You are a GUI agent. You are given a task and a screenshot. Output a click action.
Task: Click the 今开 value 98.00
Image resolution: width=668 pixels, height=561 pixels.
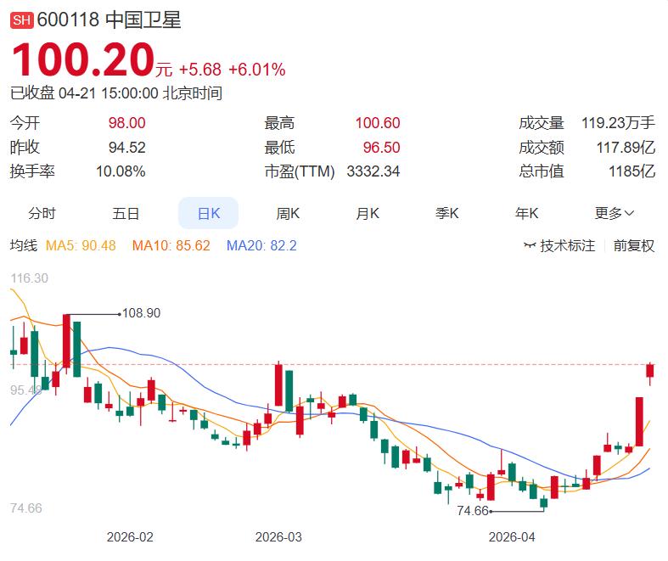coord(127,123)
